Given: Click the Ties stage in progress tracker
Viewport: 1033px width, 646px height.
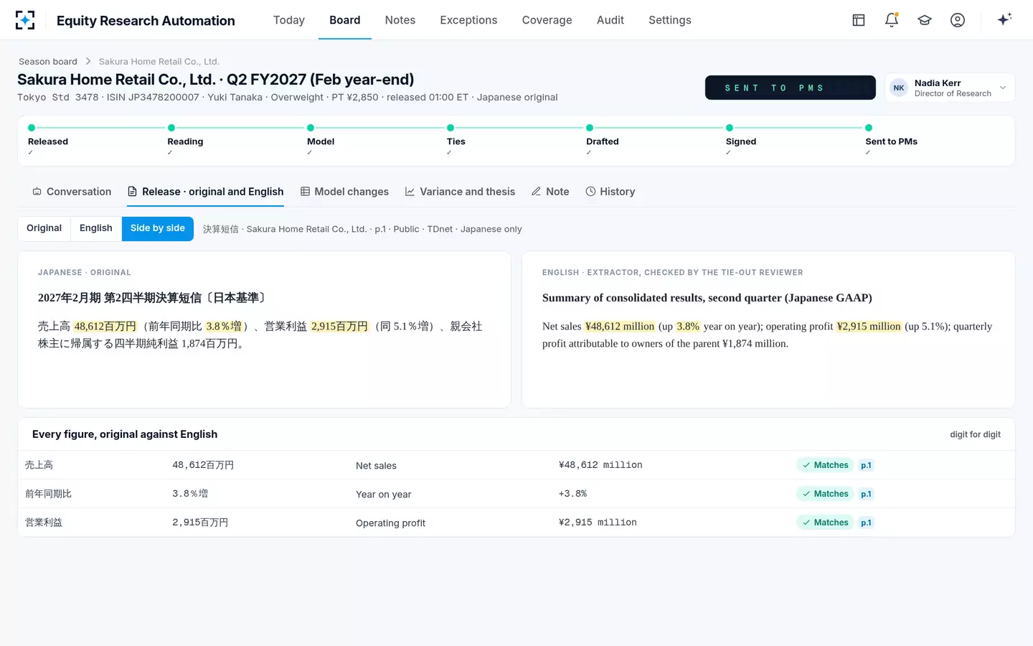Looking at the screenshot, I should click(456, 141).
